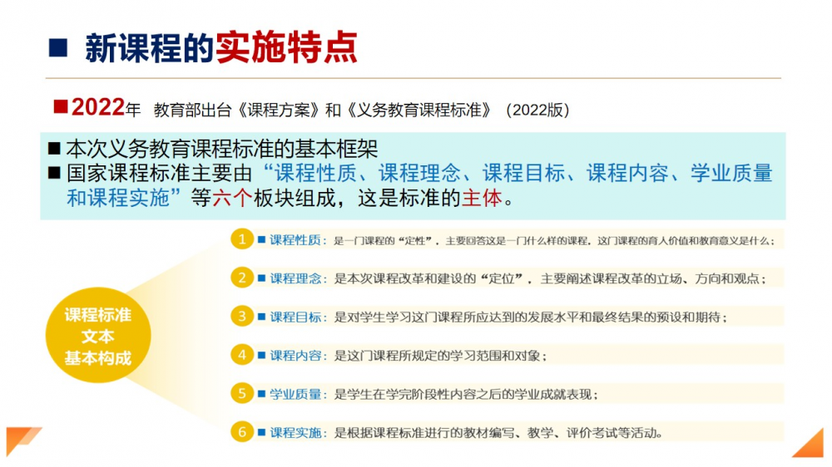Select the number 5 circle icon
Viewport: 832px width, 467px height.
(242, 393)
